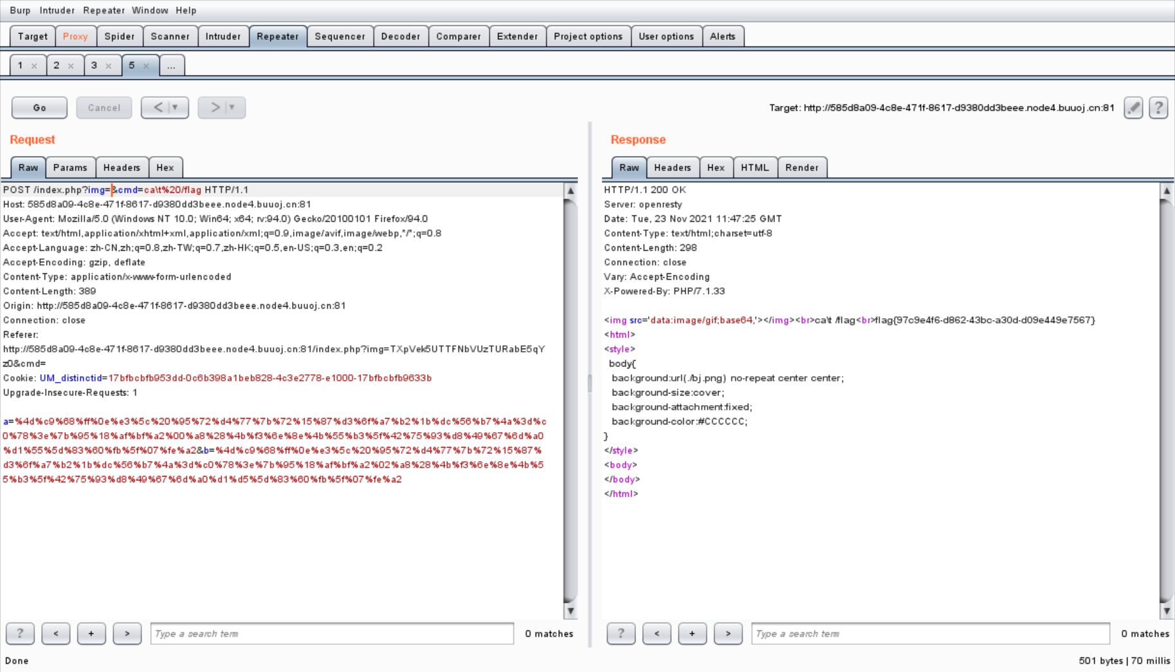Viewport: 1175px width, 672px height.
Task: Select the request Headers tab
Action: [122, 167]
